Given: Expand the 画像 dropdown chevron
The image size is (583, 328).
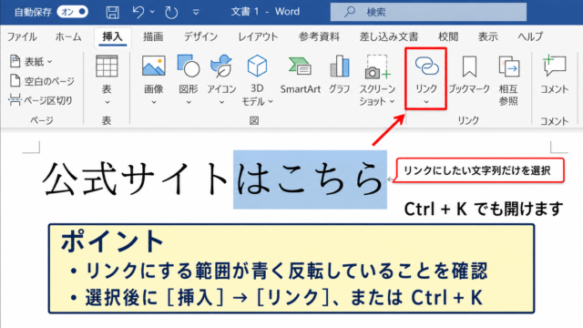Looking at the screenshot, I should click(x=154, y=102).
